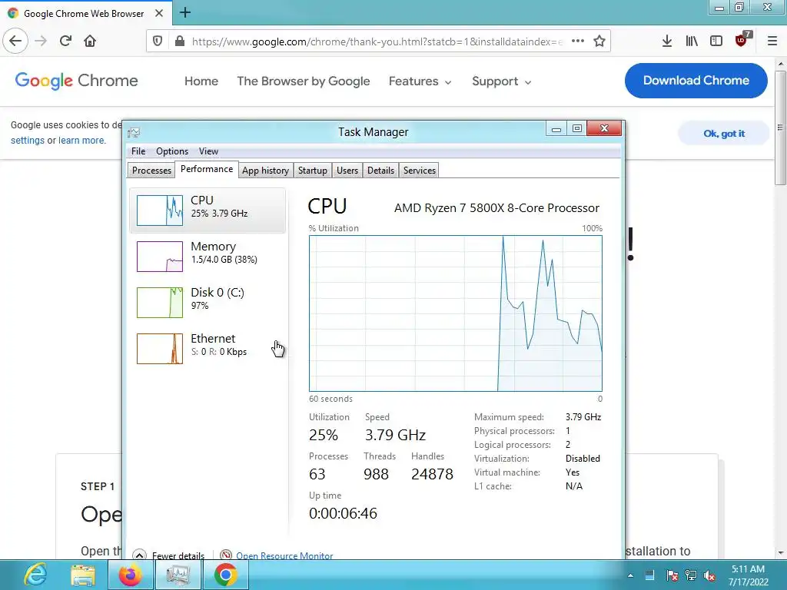Click the Google Chrome logo
787x590 pixels.
point(76,80)
